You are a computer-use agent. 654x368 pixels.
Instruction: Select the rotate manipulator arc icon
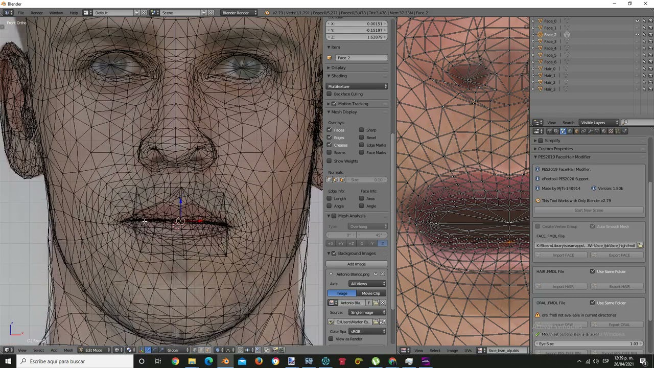coord(155,350)
